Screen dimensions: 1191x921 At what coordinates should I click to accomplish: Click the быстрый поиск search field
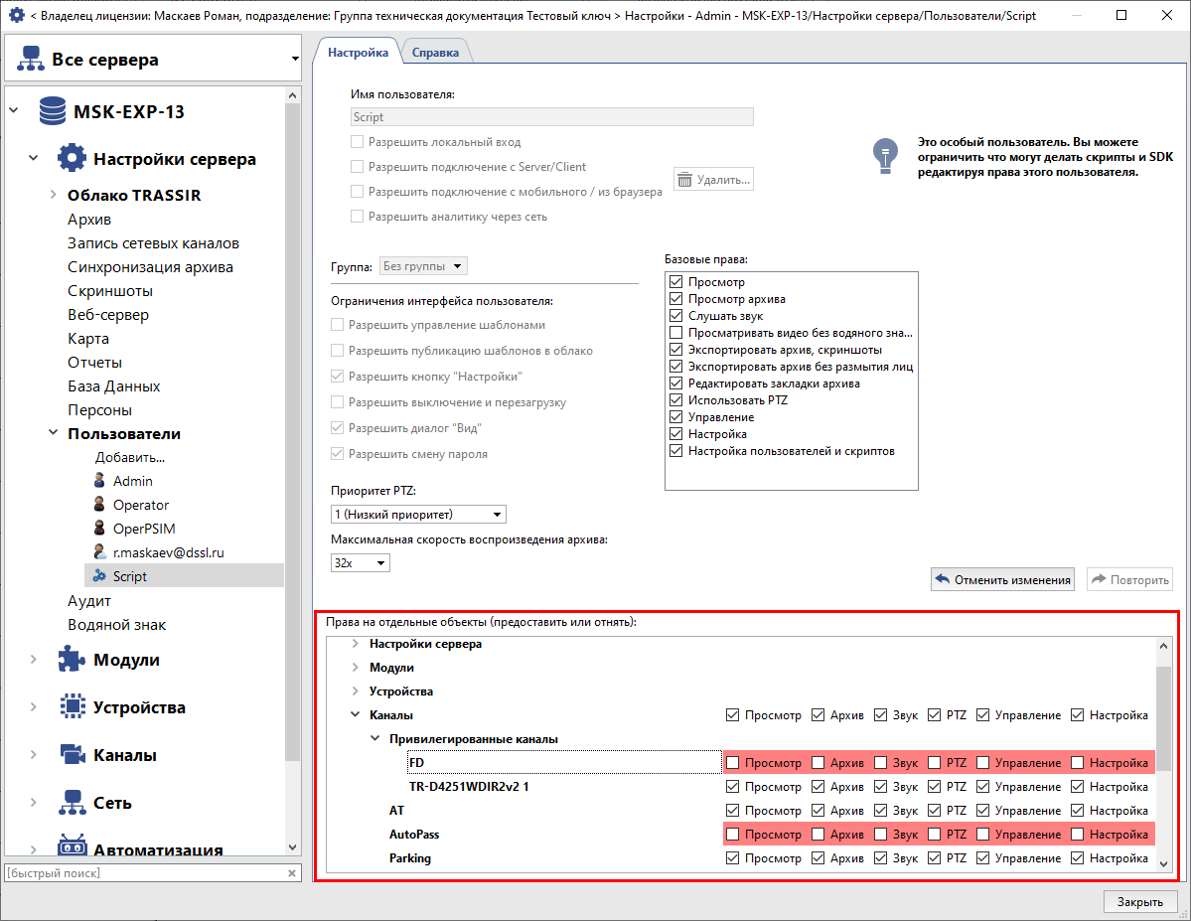click(x=144, y=873)
